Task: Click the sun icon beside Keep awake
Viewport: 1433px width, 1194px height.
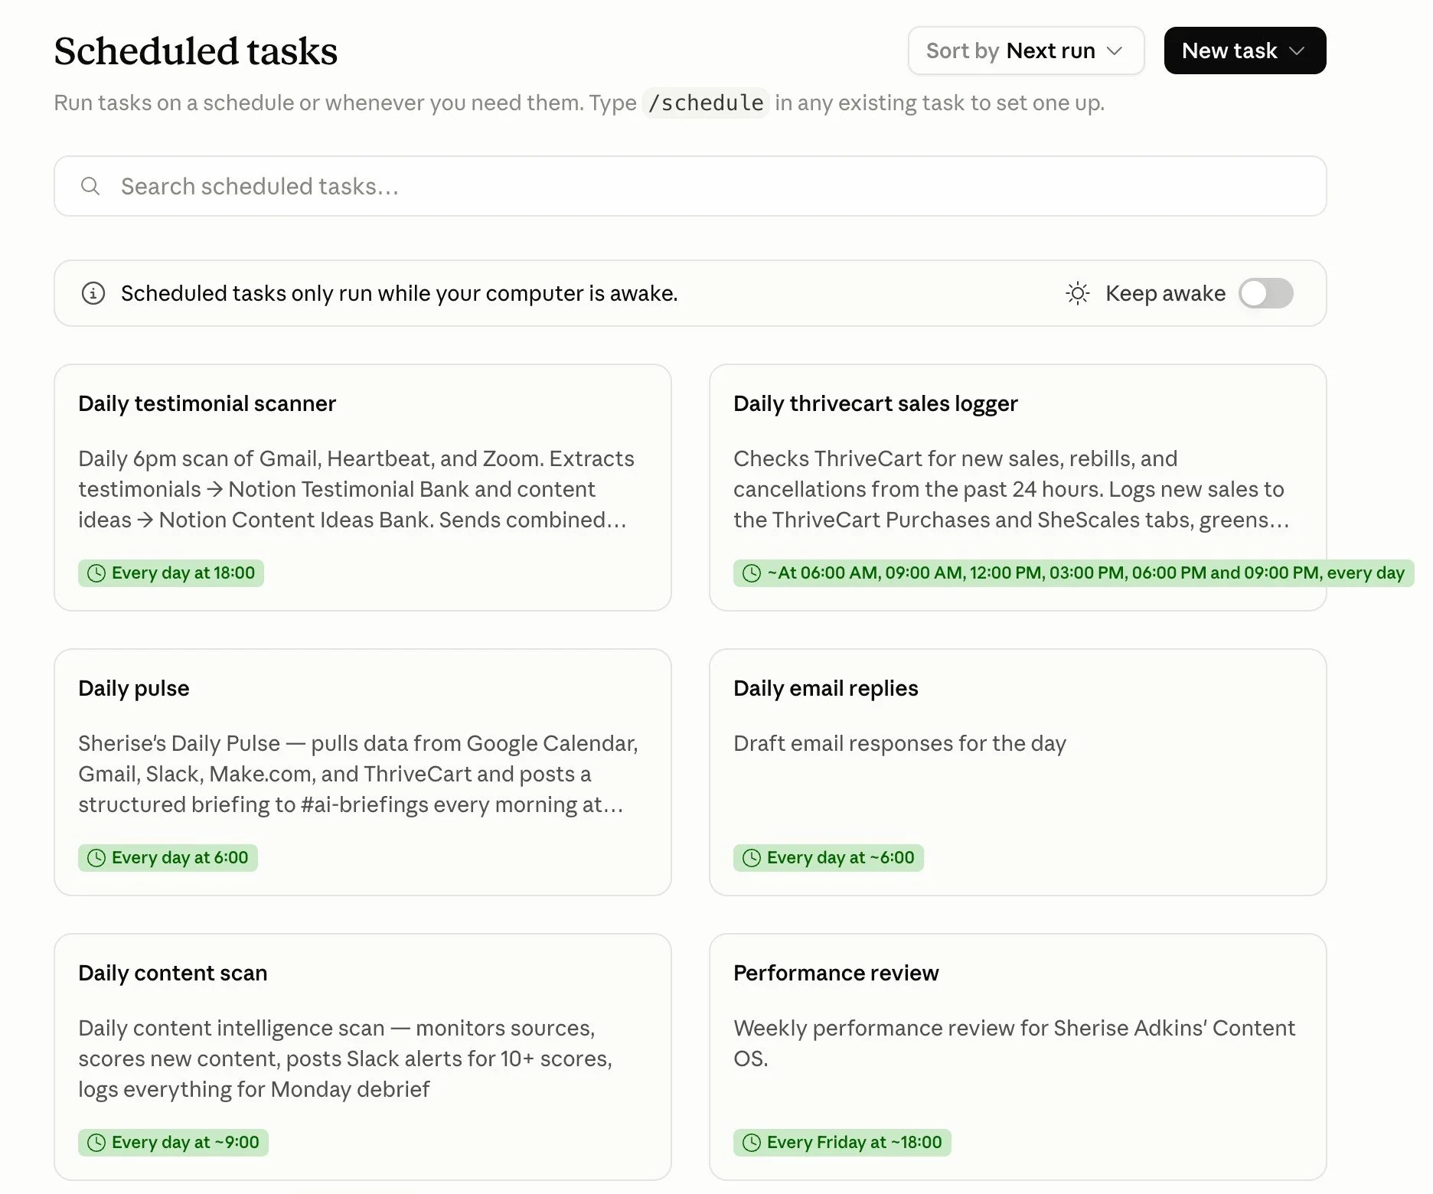Action: click(1078, 293)
